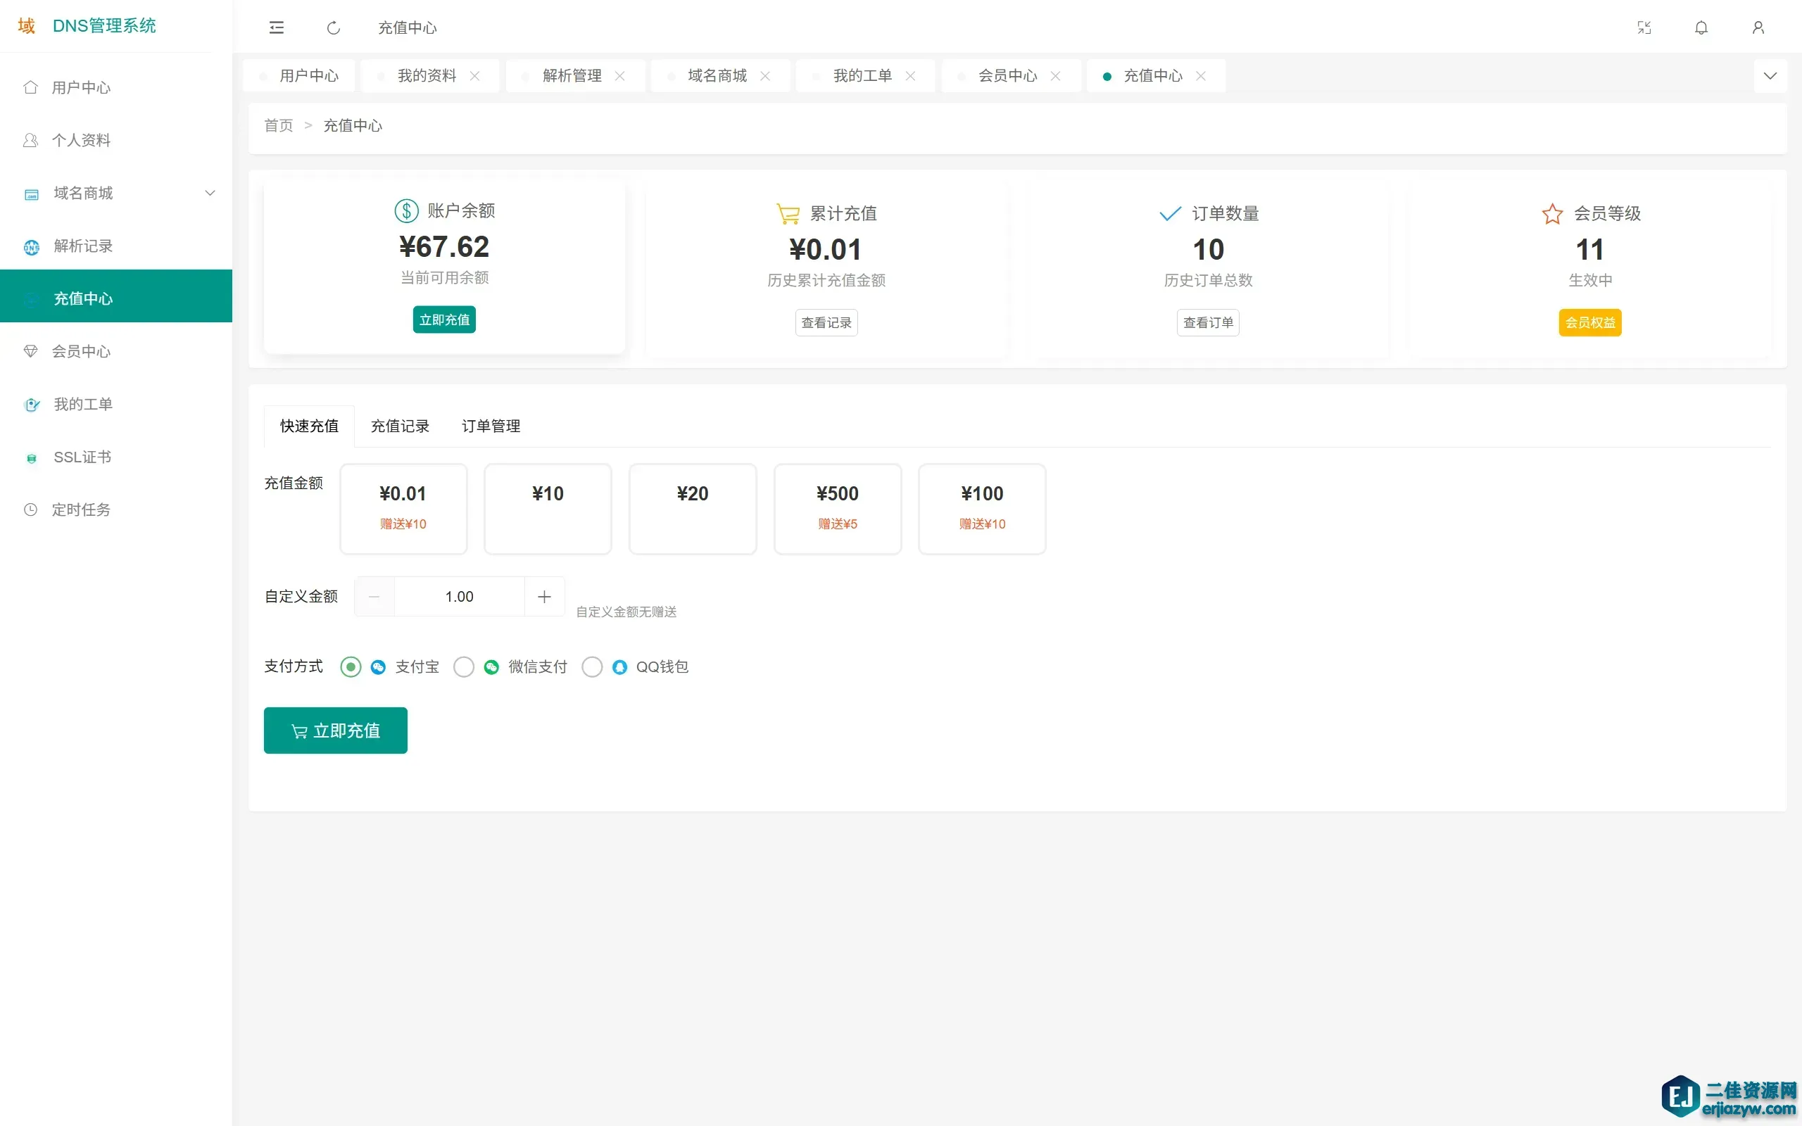Open 解析记录 in the sidebar
The width and height of the screenshot is (1802, 1126).
pos(82,246)
